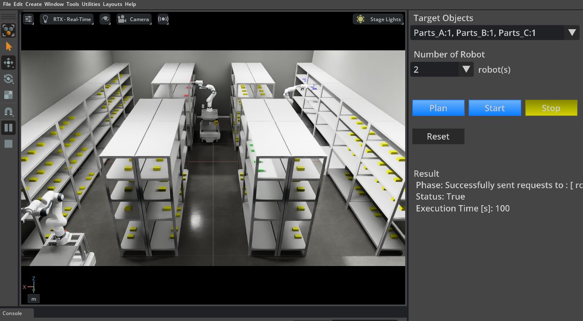The image size is (583, 321).
Task: Select the Scale tool
Action: pos(8,95)
